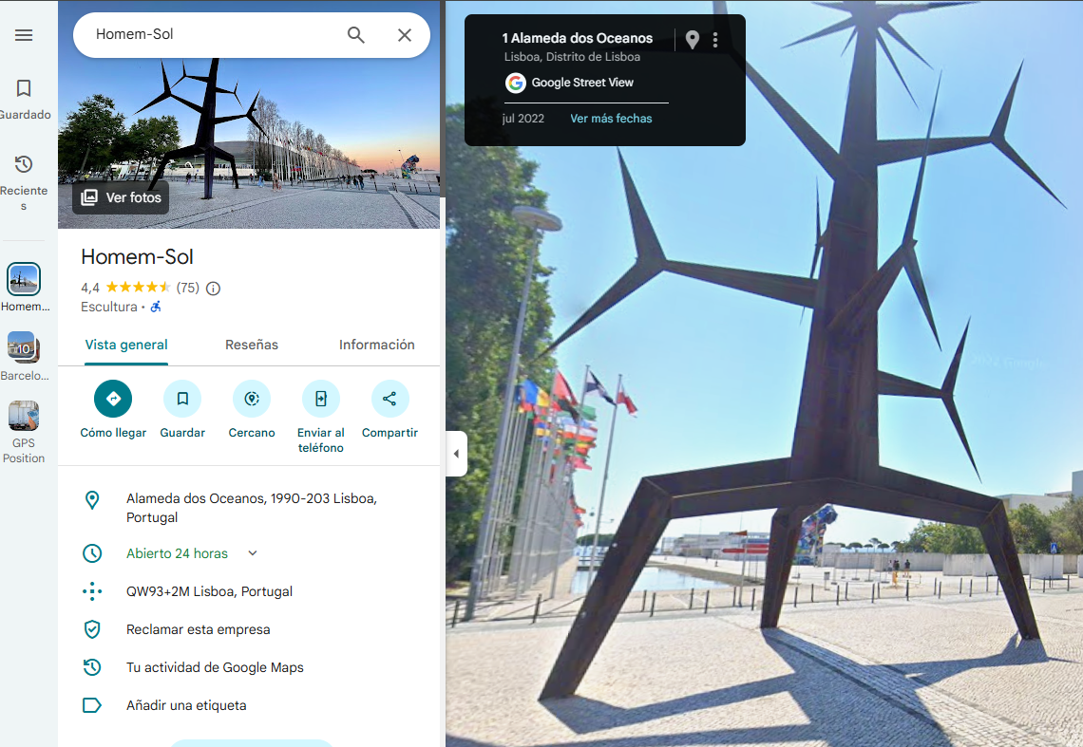Collapse the side panel with arrow
This screenshot has height=747, width=1083.
(457, 454)
